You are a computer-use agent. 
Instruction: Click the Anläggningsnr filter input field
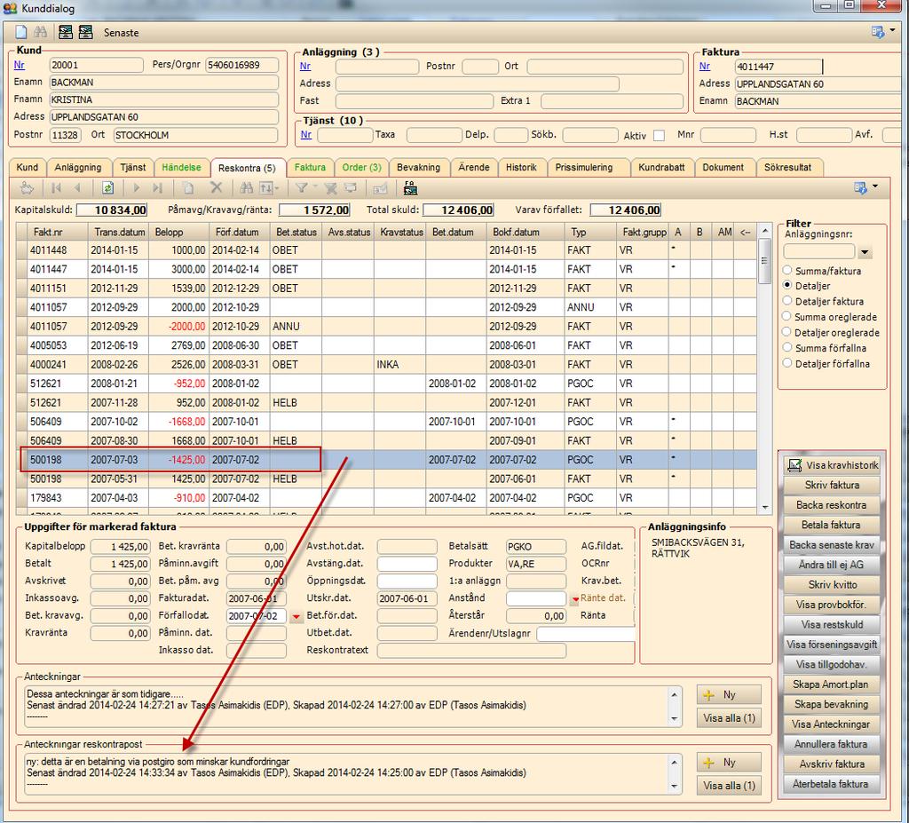[819, 252]
